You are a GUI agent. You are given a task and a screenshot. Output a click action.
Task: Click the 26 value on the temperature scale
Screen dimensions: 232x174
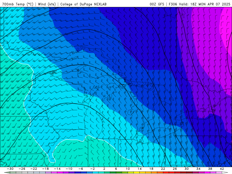coord(175,169)
